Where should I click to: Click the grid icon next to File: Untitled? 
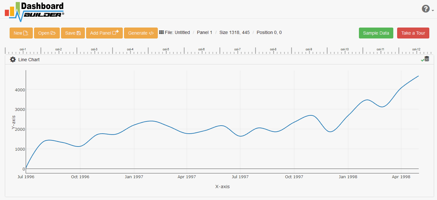pos(162,32)
